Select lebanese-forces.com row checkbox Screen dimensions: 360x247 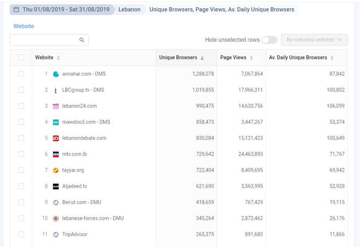21,218
